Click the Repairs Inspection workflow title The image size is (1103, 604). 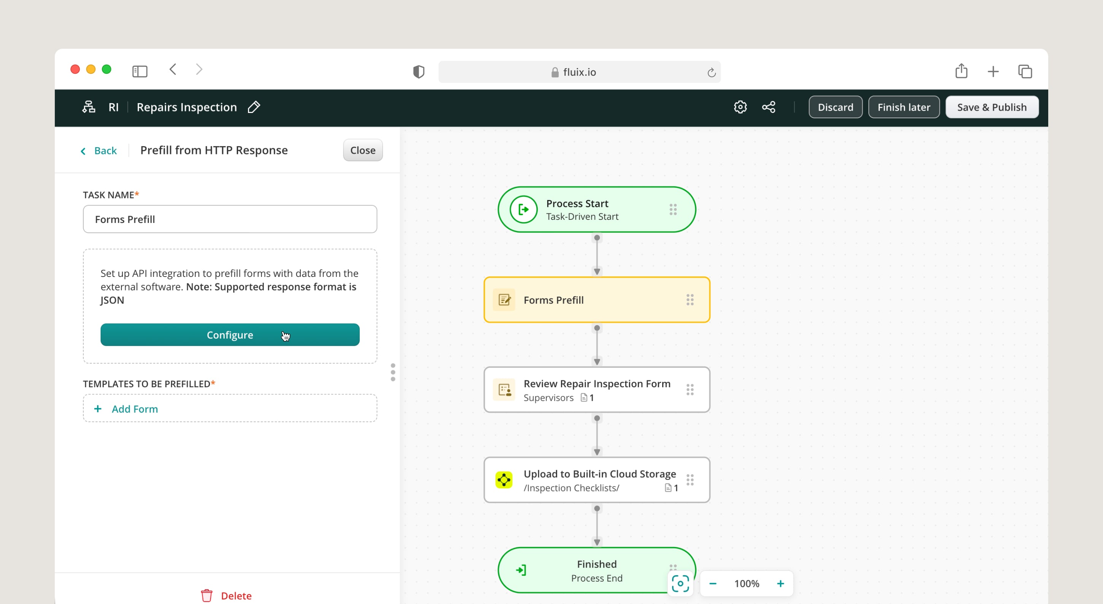186,107
